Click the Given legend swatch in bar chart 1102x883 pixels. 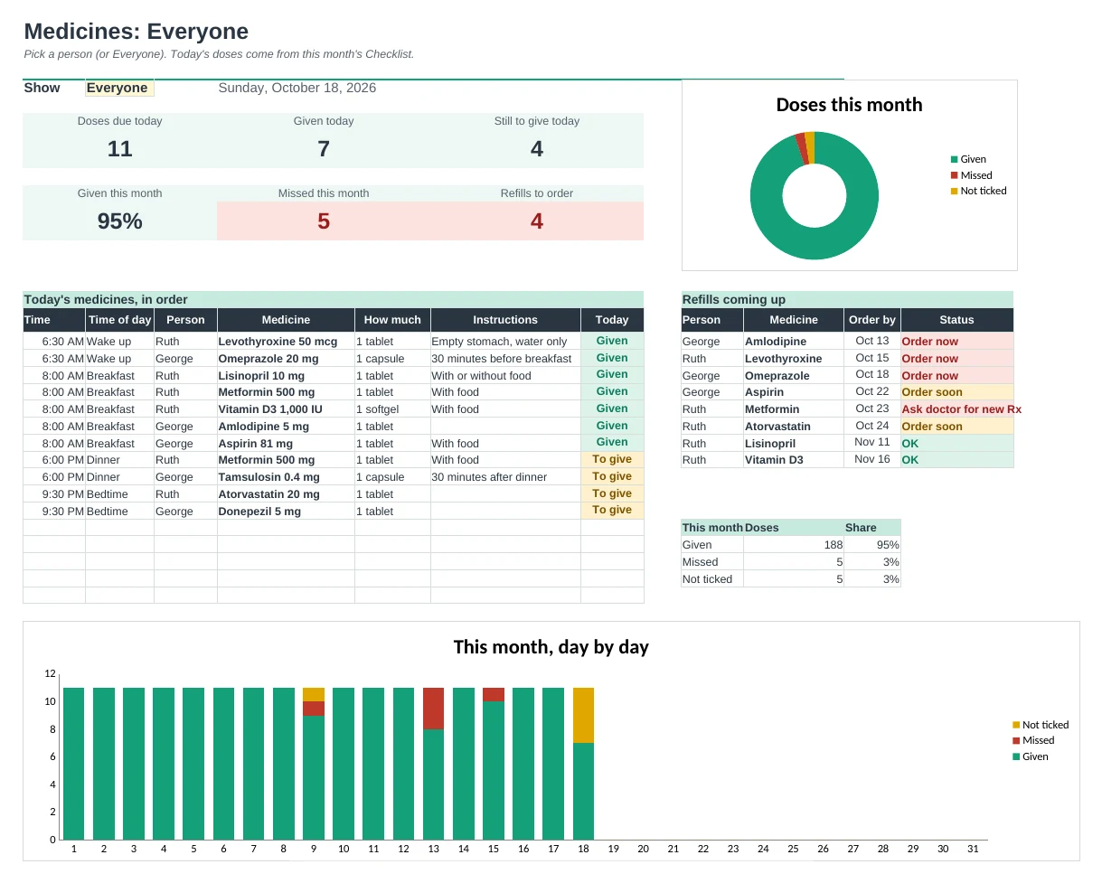pos(1016,756)
